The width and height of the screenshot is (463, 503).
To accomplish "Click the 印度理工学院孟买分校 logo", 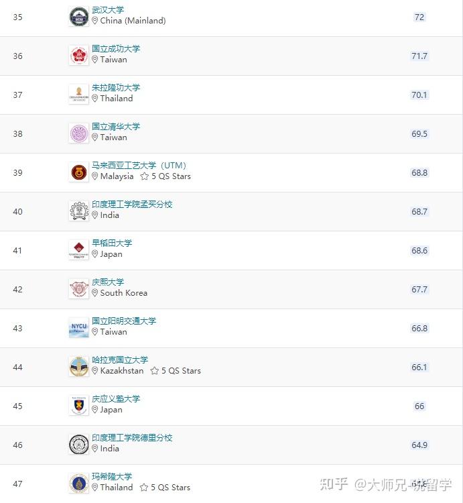I will 78,211.
